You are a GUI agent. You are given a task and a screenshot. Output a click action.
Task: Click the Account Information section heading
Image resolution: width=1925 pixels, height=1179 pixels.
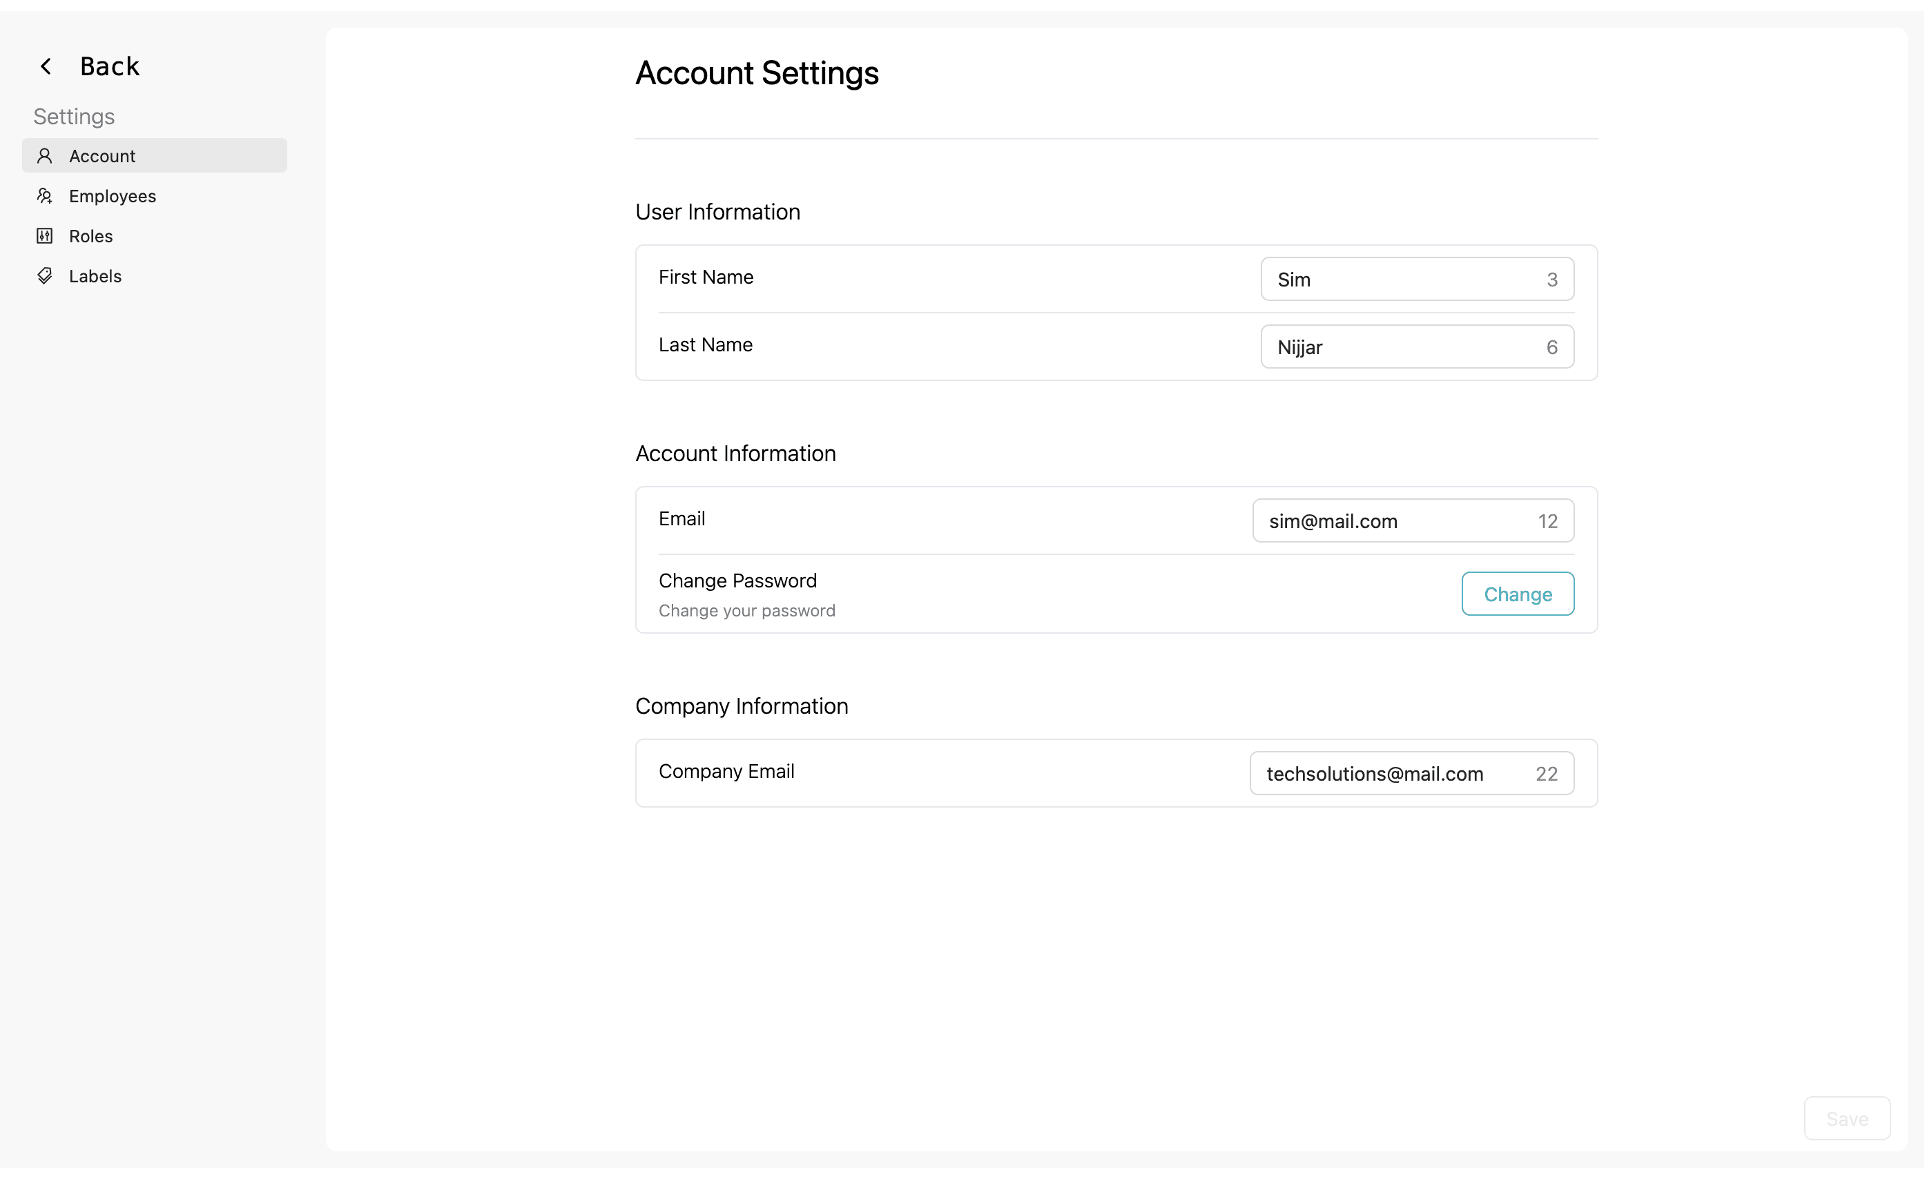(x=735, y=454)
